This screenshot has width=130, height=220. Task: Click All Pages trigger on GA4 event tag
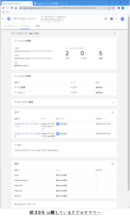62,124
